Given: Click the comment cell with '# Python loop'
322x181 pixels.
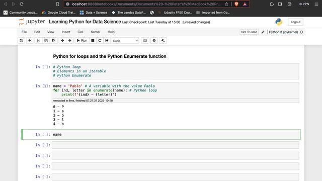Looking at the screenshot, I should 176,71.
